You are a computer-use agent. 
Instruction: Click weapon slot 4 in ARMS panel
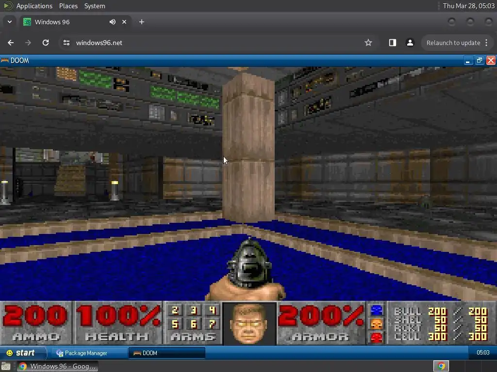tap(213, 310)
